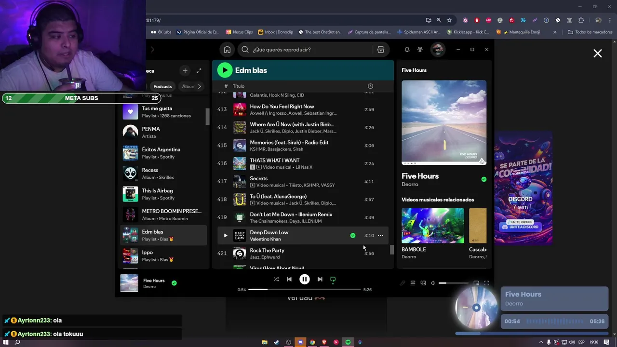The image size is (617, 347).
Task: Toggle saved checkmark beside Five Hours in player bar
Action: click(x=174, y=283)
